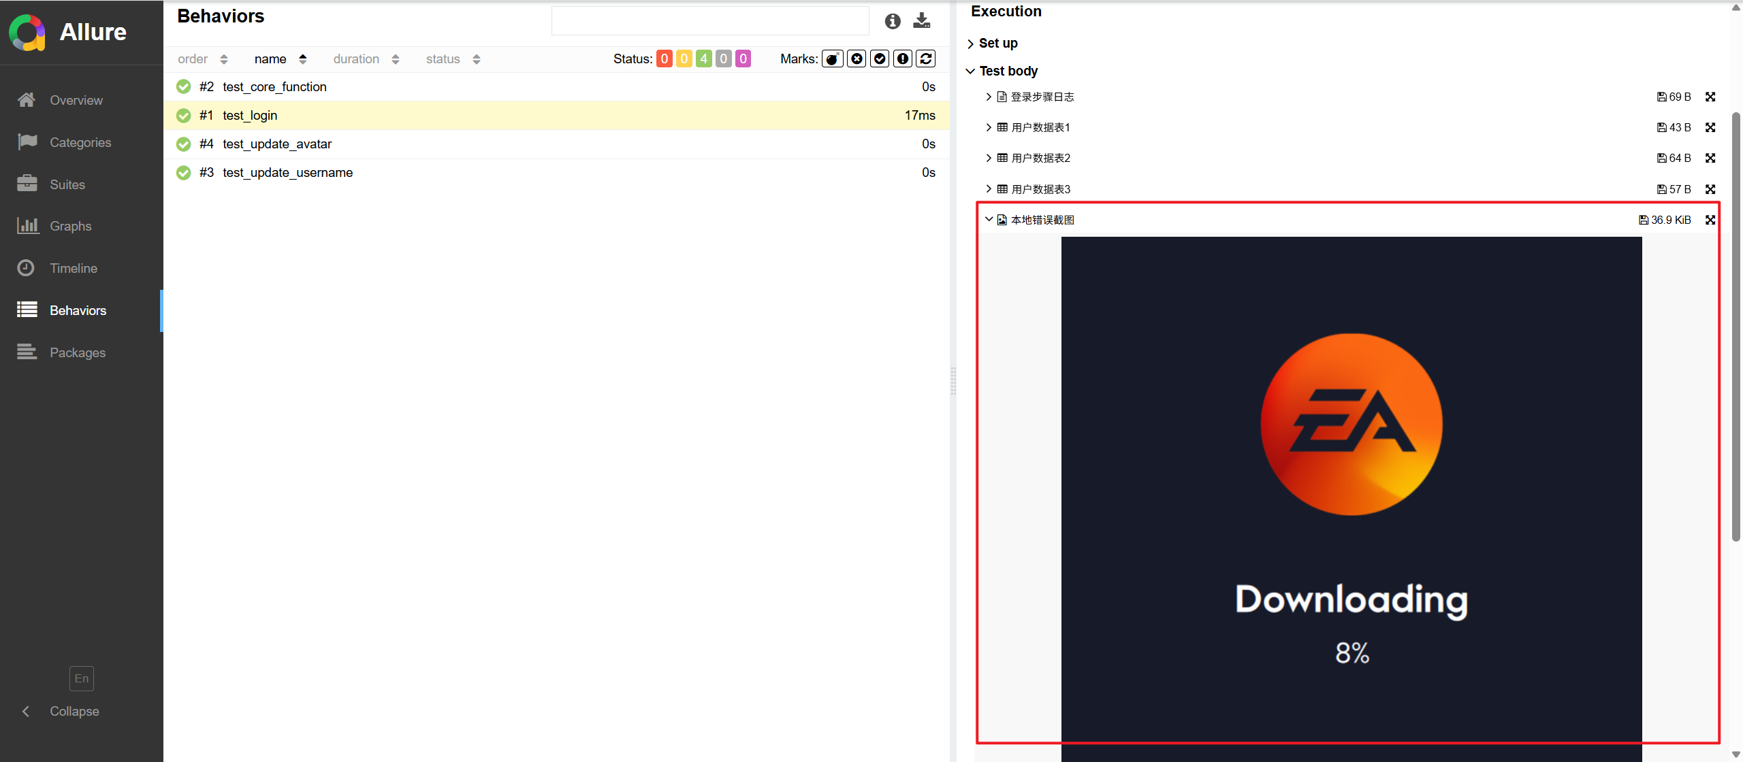Image resolution: width=1743 pixels, height=762 pixels.
Task: Select the test_login test row
Action: pos(556,115)
